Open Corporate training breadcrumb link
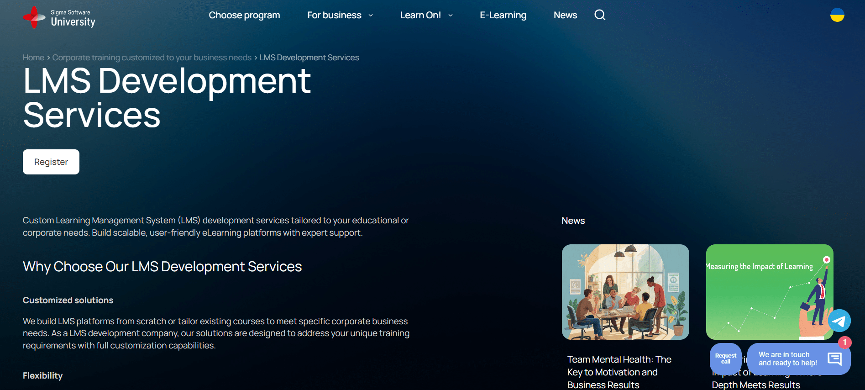The image size is (865, 390). pos(152,58)
